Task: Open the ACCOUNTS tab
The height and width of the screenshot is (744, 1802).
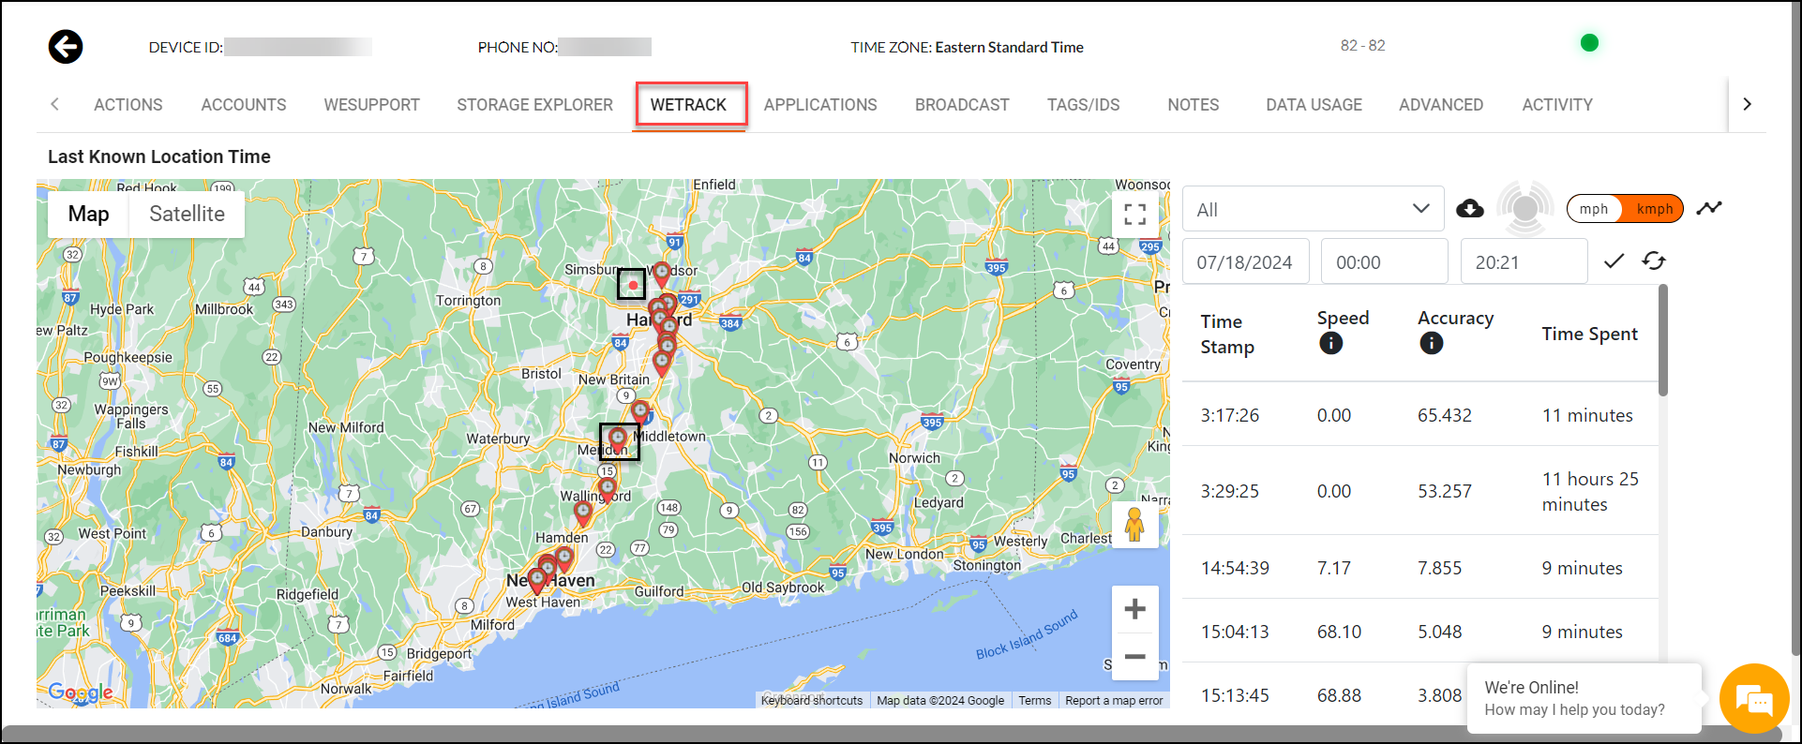Action: tap(244, 105)
